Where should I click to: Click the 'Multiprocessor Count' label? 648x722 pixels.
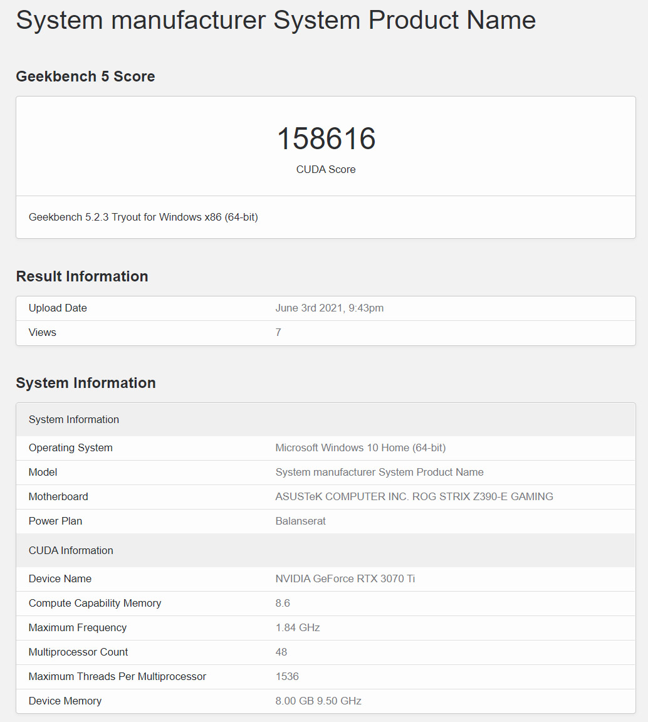coord(78,652)
